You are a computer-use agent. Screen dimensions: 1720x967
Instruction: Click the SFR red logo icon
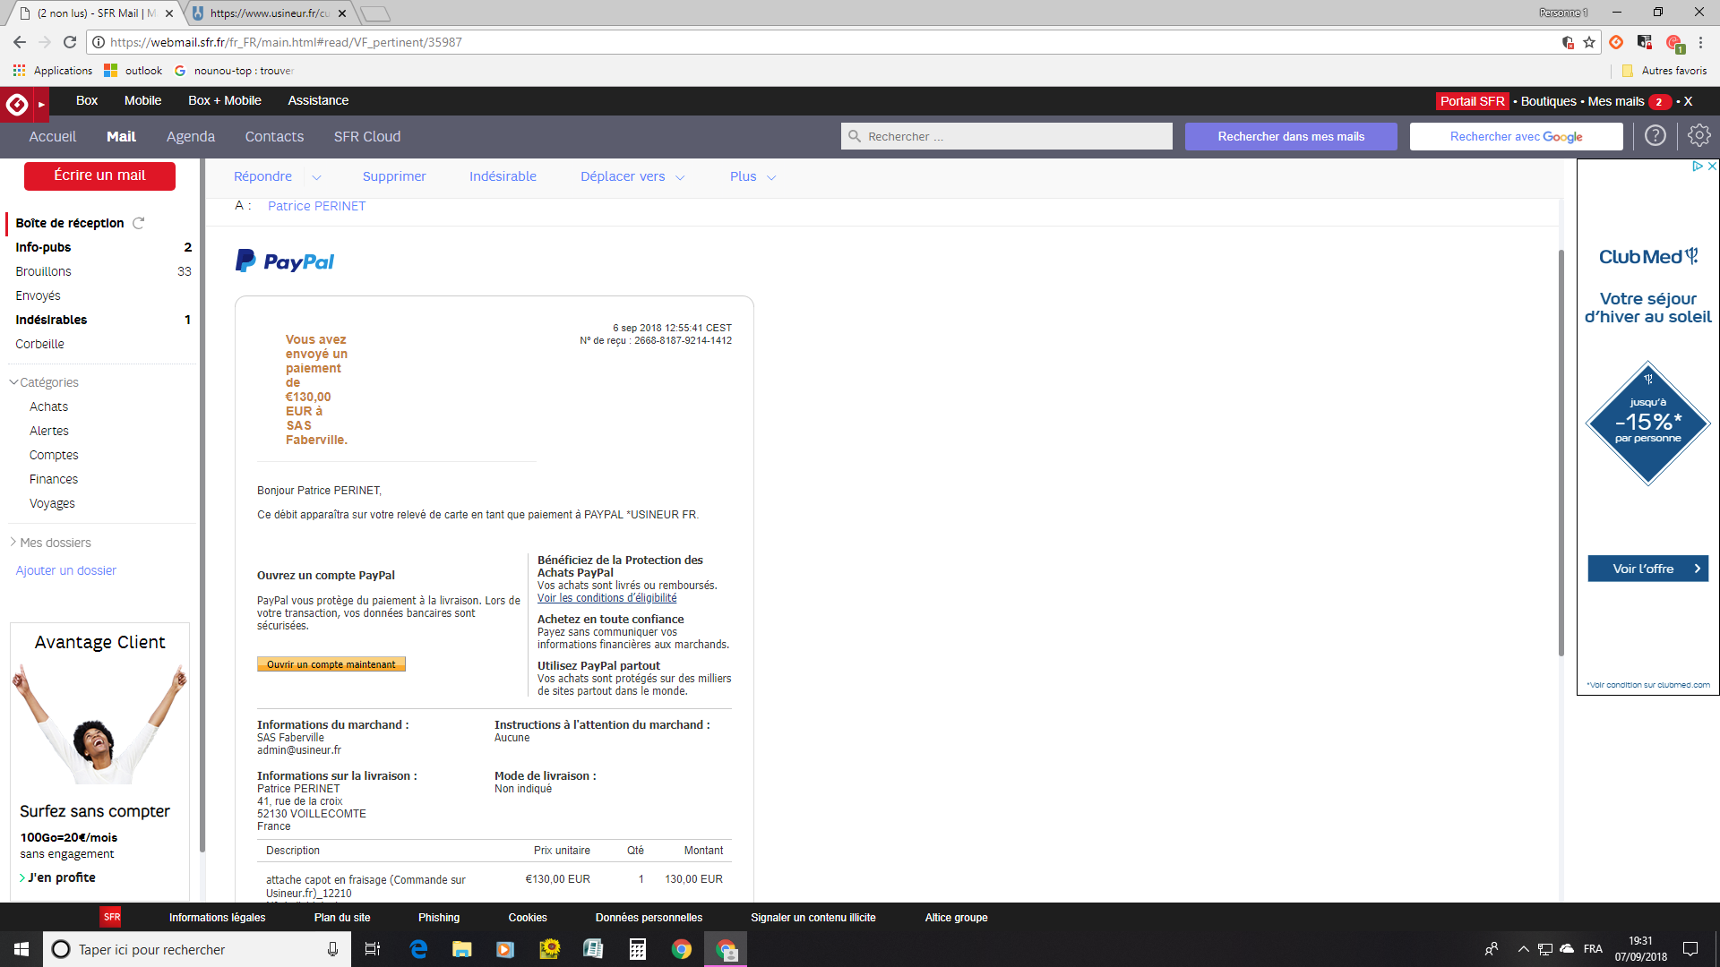16,104
